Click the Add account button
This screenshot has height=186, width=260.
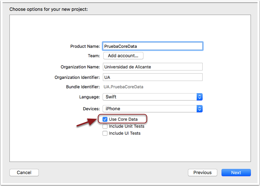pyautogui.click(x=123, y=55)
